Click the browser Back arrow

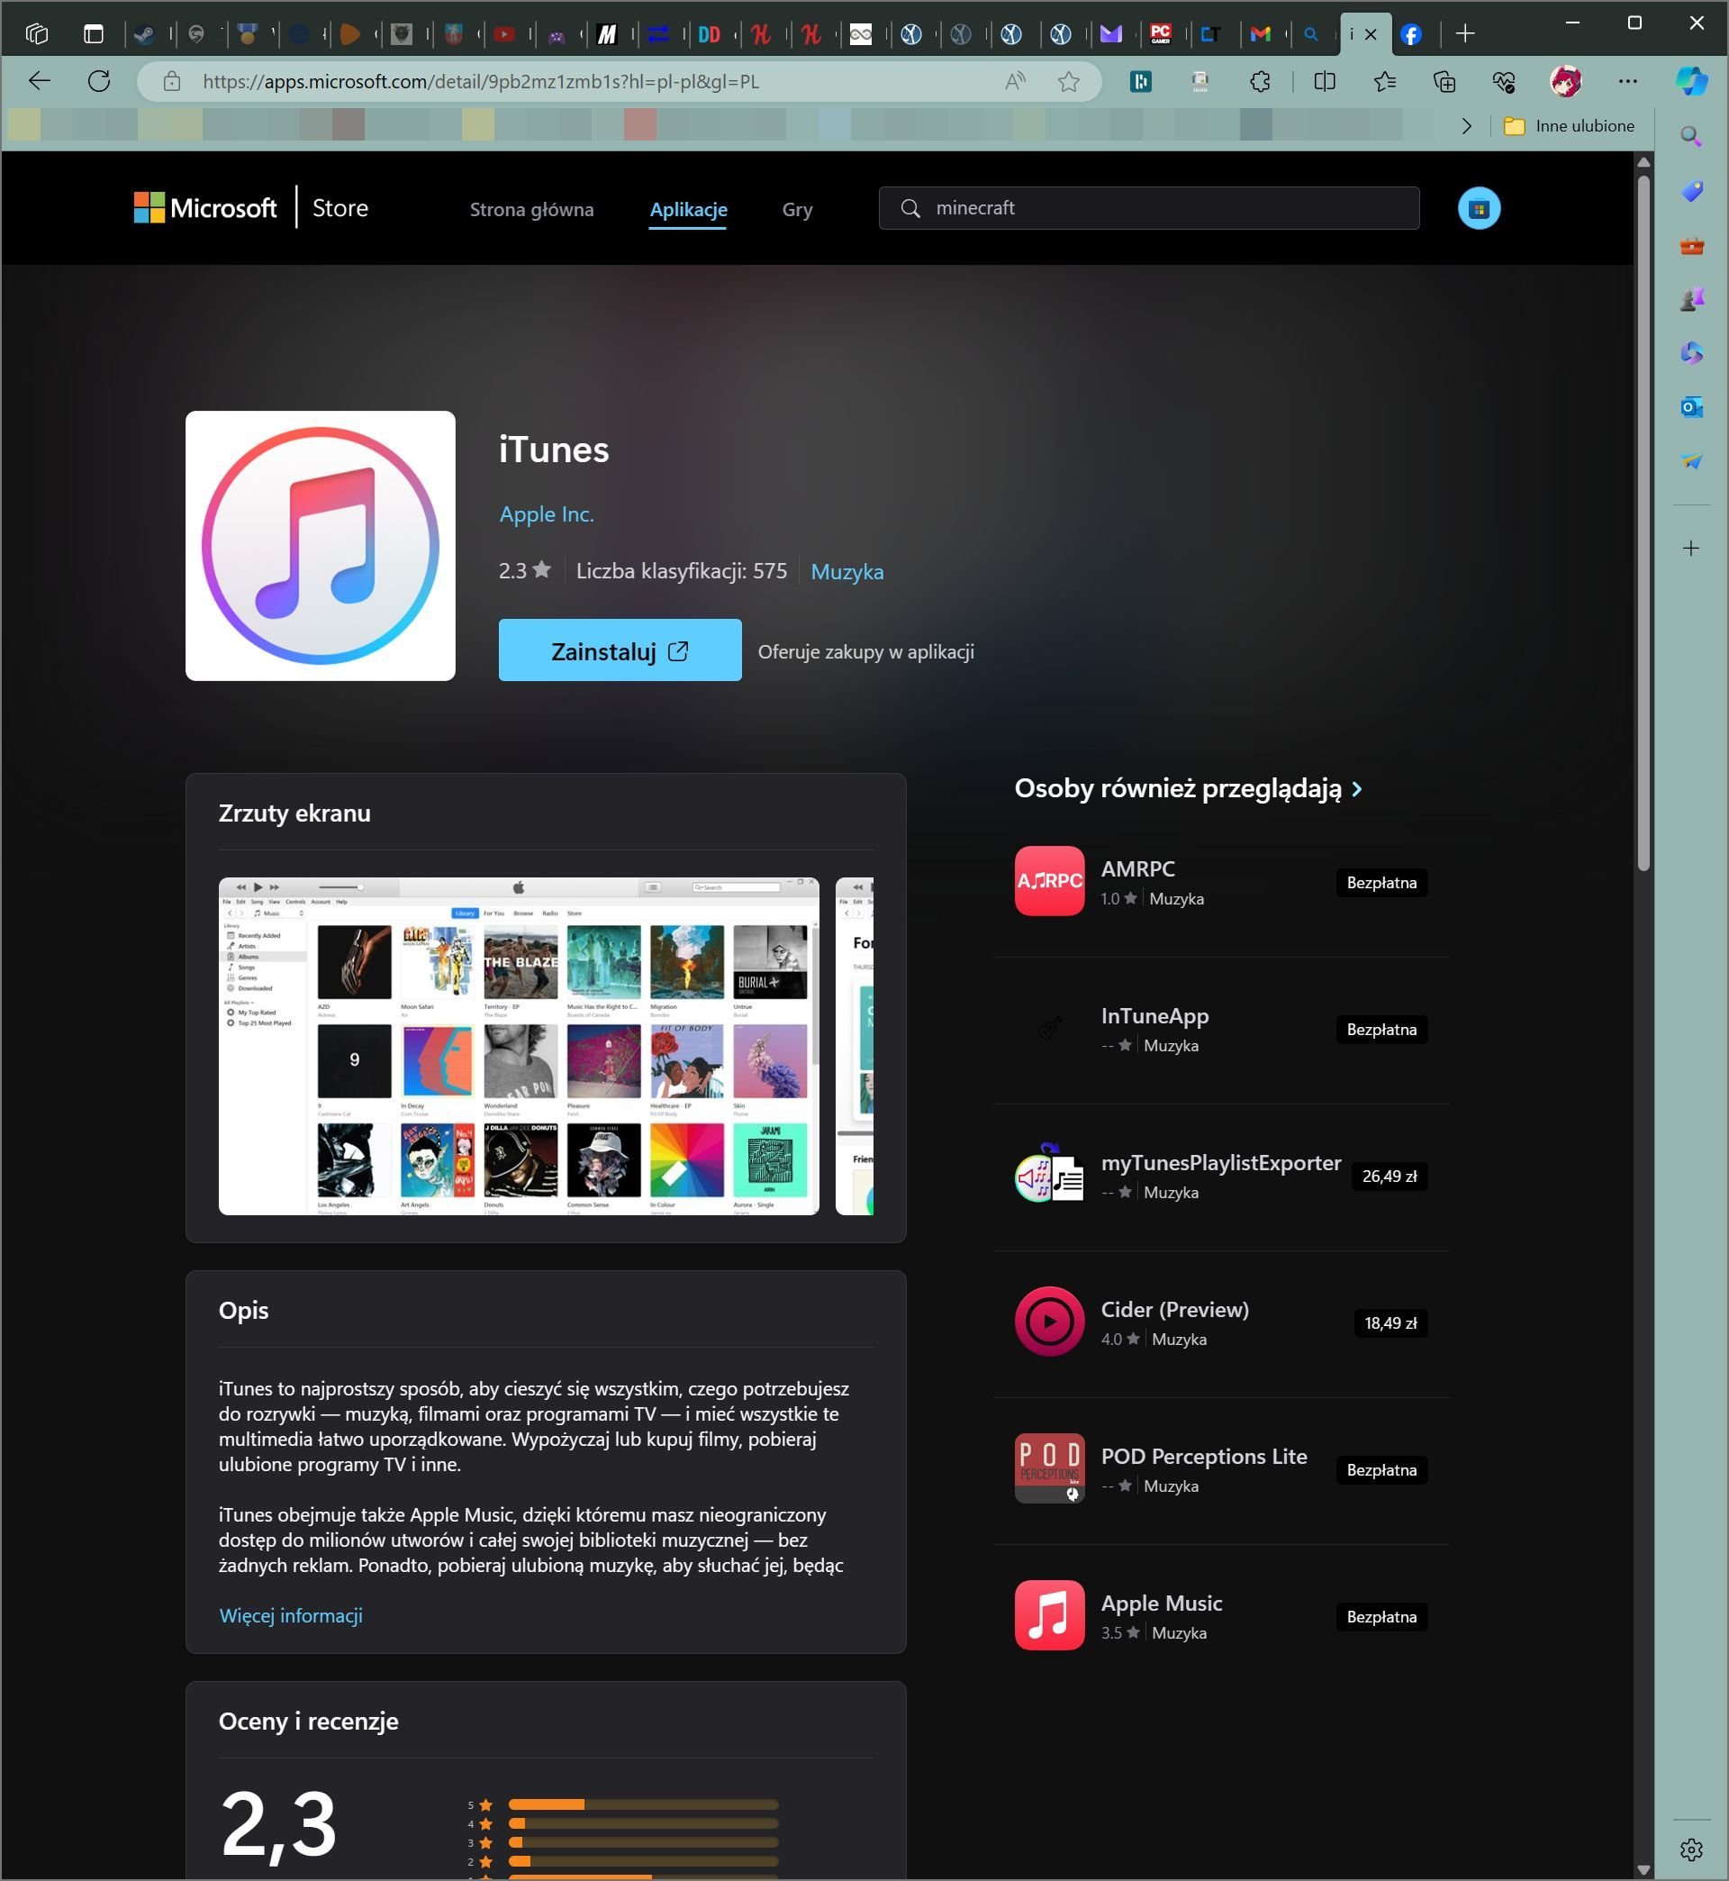[x=40, y=81]
